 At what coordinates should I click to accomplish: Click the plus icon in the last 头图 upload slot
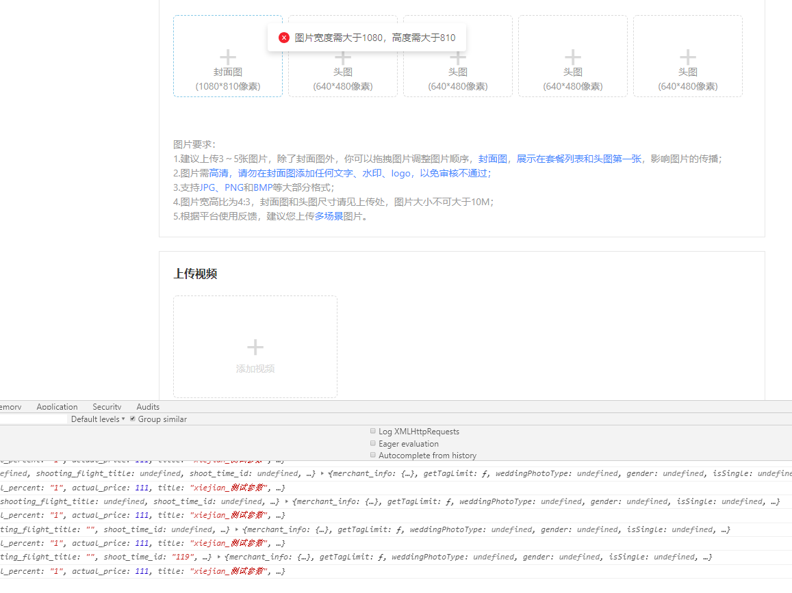[x=687, y=57]
